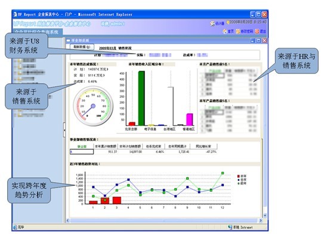The height and width of the screenshot is (234, 321).
Task: Click the red 本年 legend swatch
Action: coord(239,176)
